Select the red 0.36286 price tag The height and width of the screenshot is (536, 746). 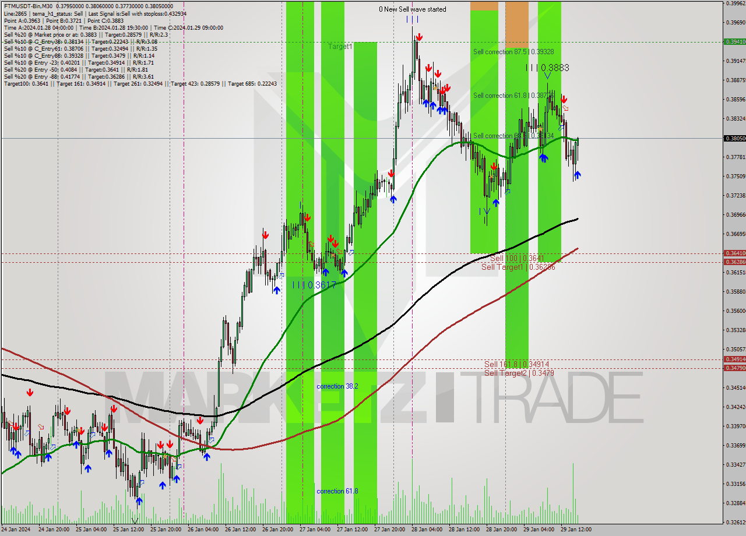[734, 262]
